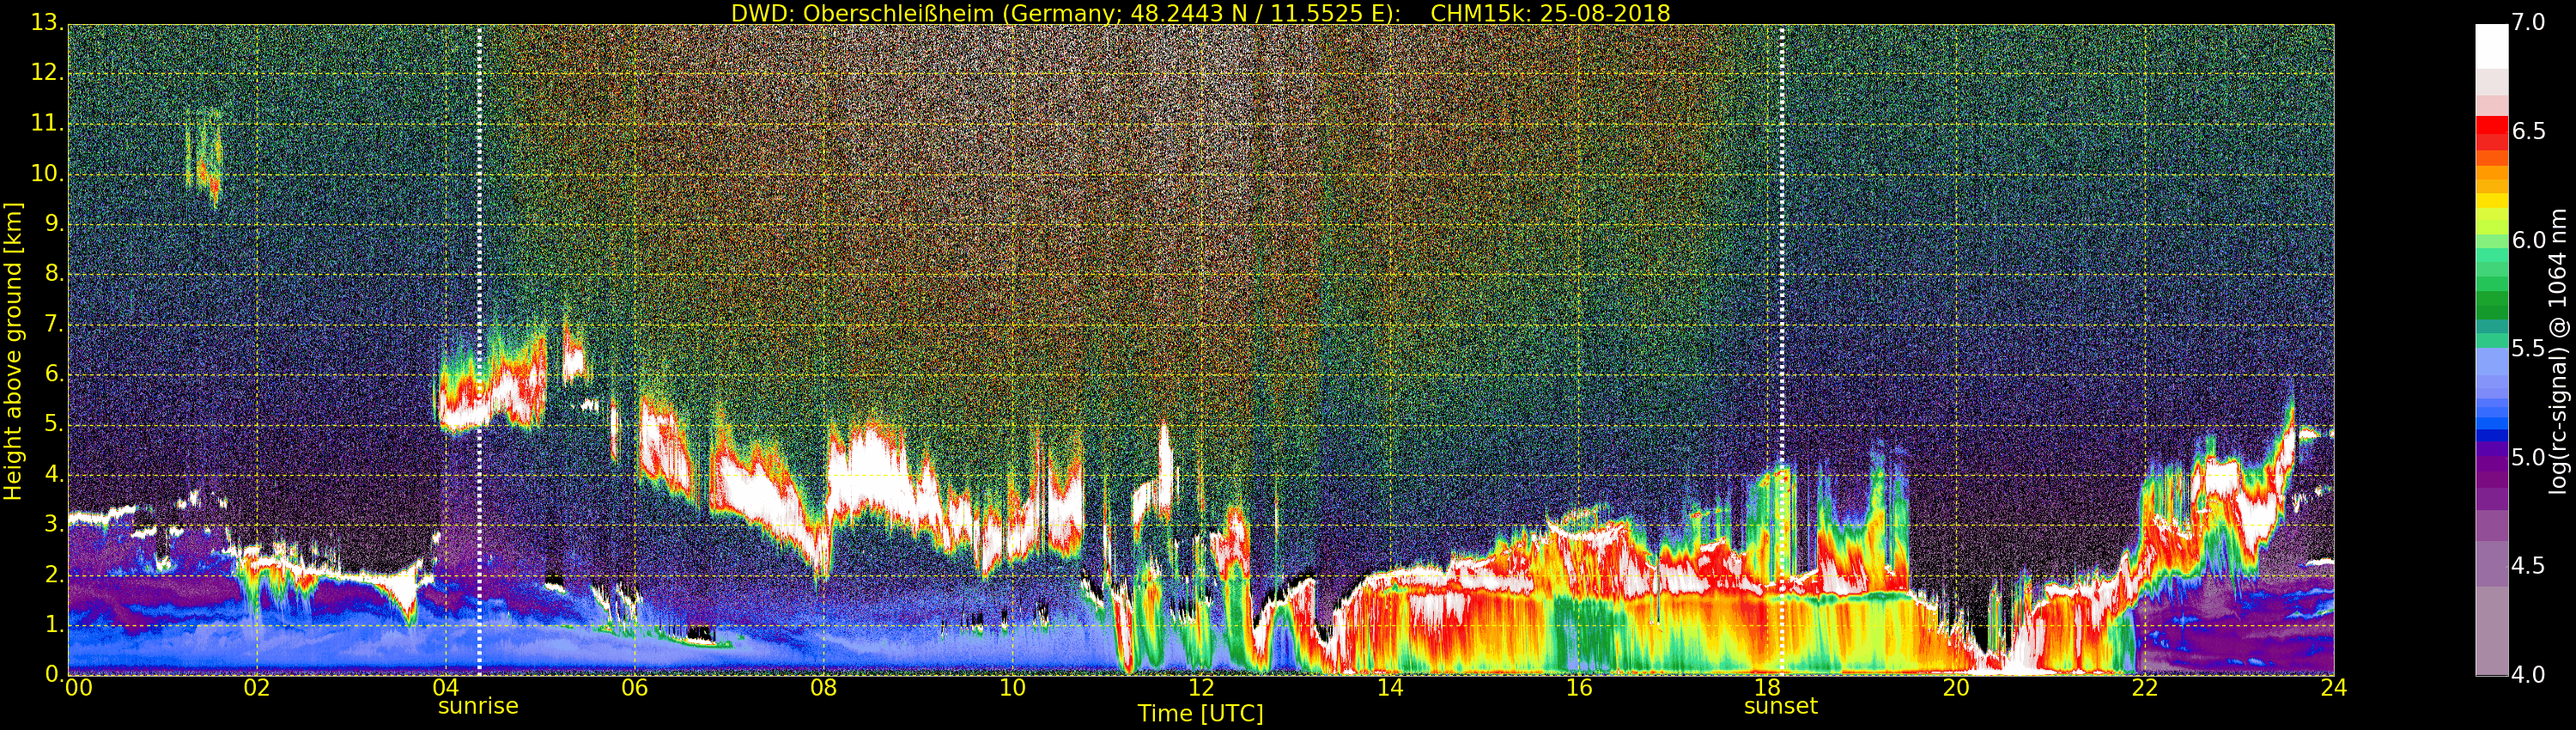Click the time axis tick label 20
The width and height of the screenshot is (2576, 730).
[x=1957, y=688]
